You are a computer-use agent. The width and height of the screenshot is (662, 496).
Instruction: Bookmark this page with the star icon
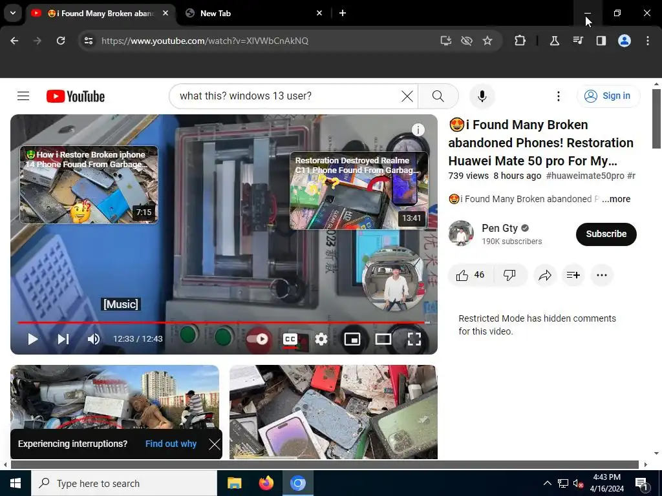pos(487,41)
